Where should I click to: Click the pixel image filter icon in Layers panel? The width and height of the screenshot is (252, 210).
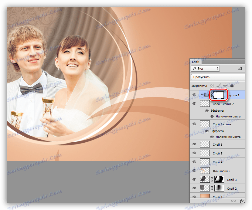pos(240,69)
